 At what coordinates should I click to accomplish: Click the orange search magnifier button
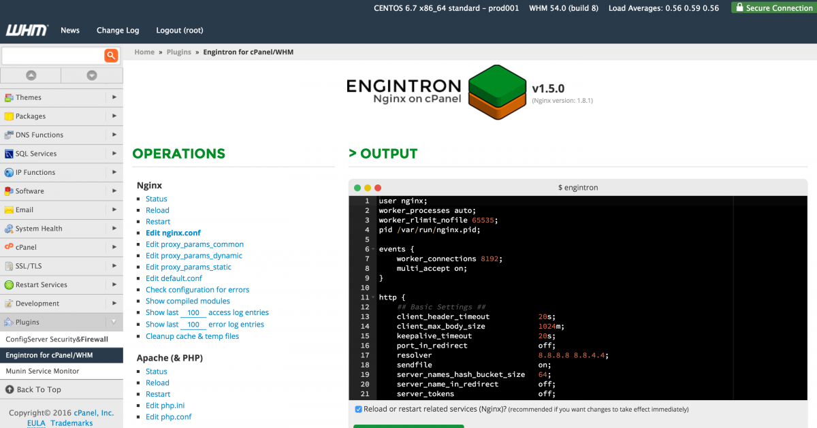[x=111, y=56]
